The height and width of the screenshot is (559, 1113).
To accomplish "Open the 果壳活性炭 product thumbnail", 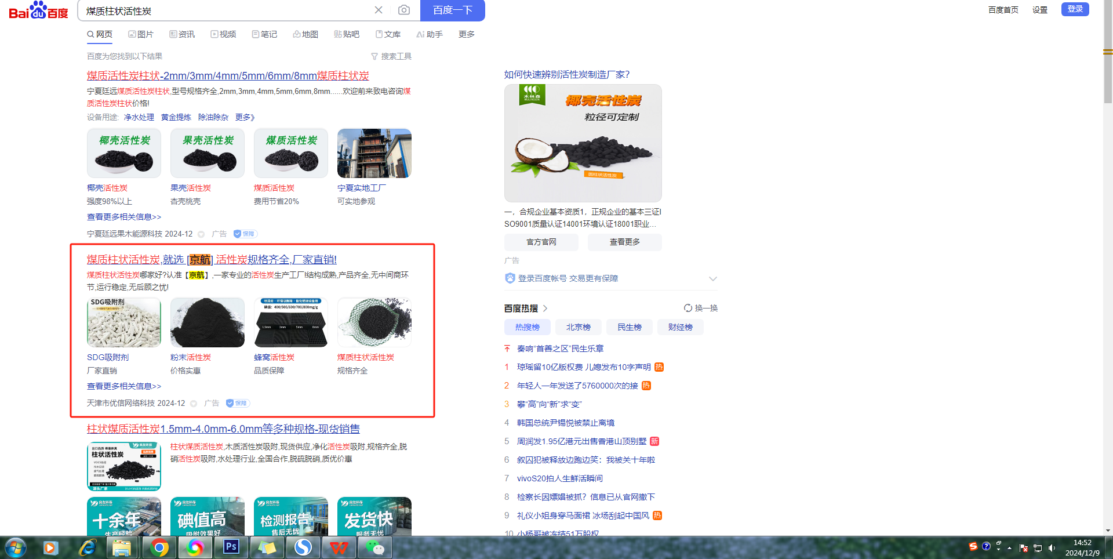I will [208, 153].
